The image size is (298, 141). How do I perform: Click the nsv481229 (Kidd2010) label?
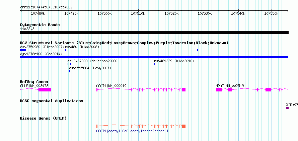pyautogui.click(x=174, y=61)
